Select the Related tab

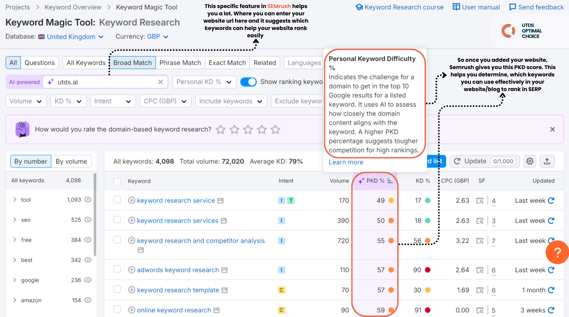coord(265,63)
